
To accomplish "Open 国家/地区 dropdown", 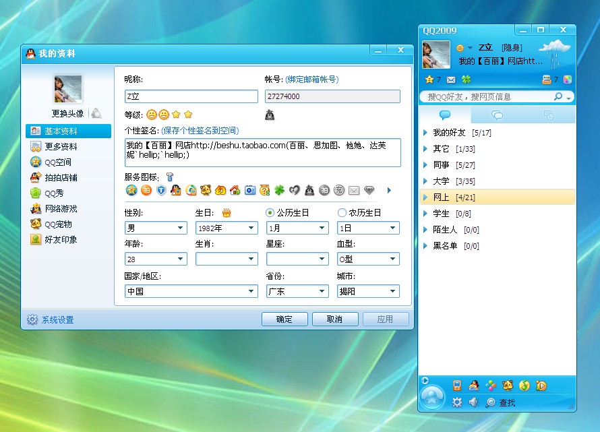I will pos(191,291).
